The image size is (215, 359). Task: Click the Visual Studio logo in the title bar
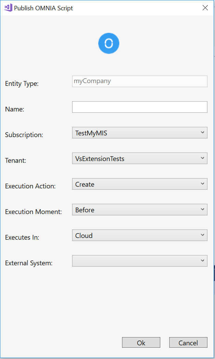7,8
